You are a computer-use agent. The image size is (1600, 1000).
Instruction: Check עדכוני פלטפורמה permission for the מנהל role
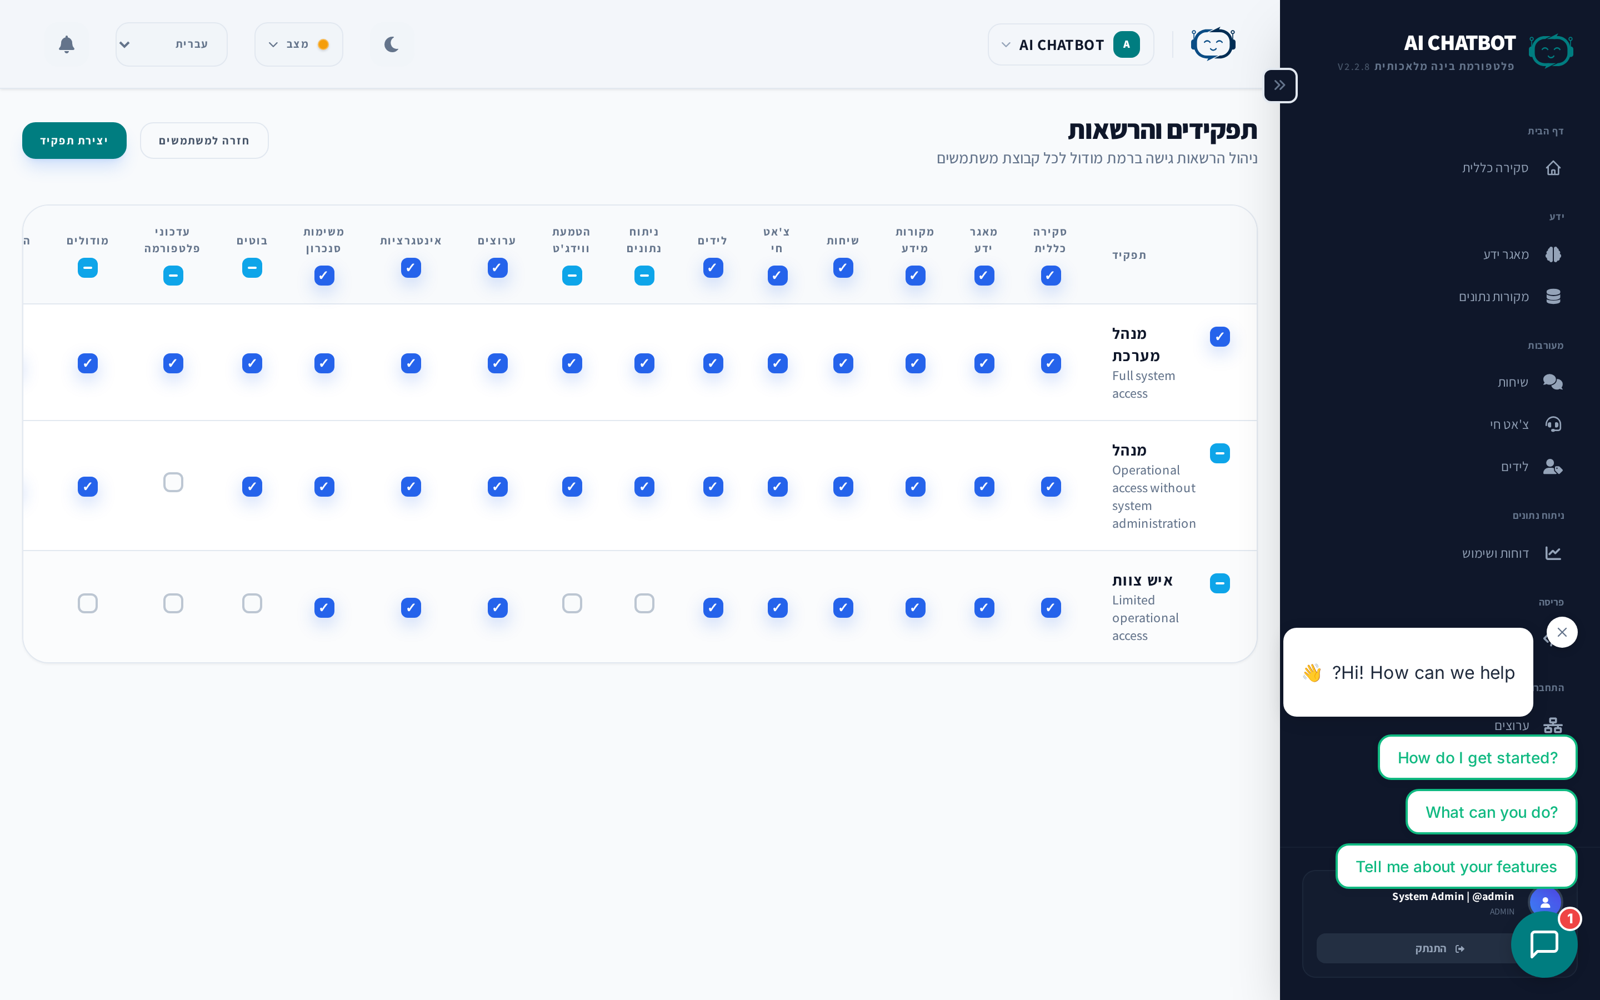[x=173, y=482]
